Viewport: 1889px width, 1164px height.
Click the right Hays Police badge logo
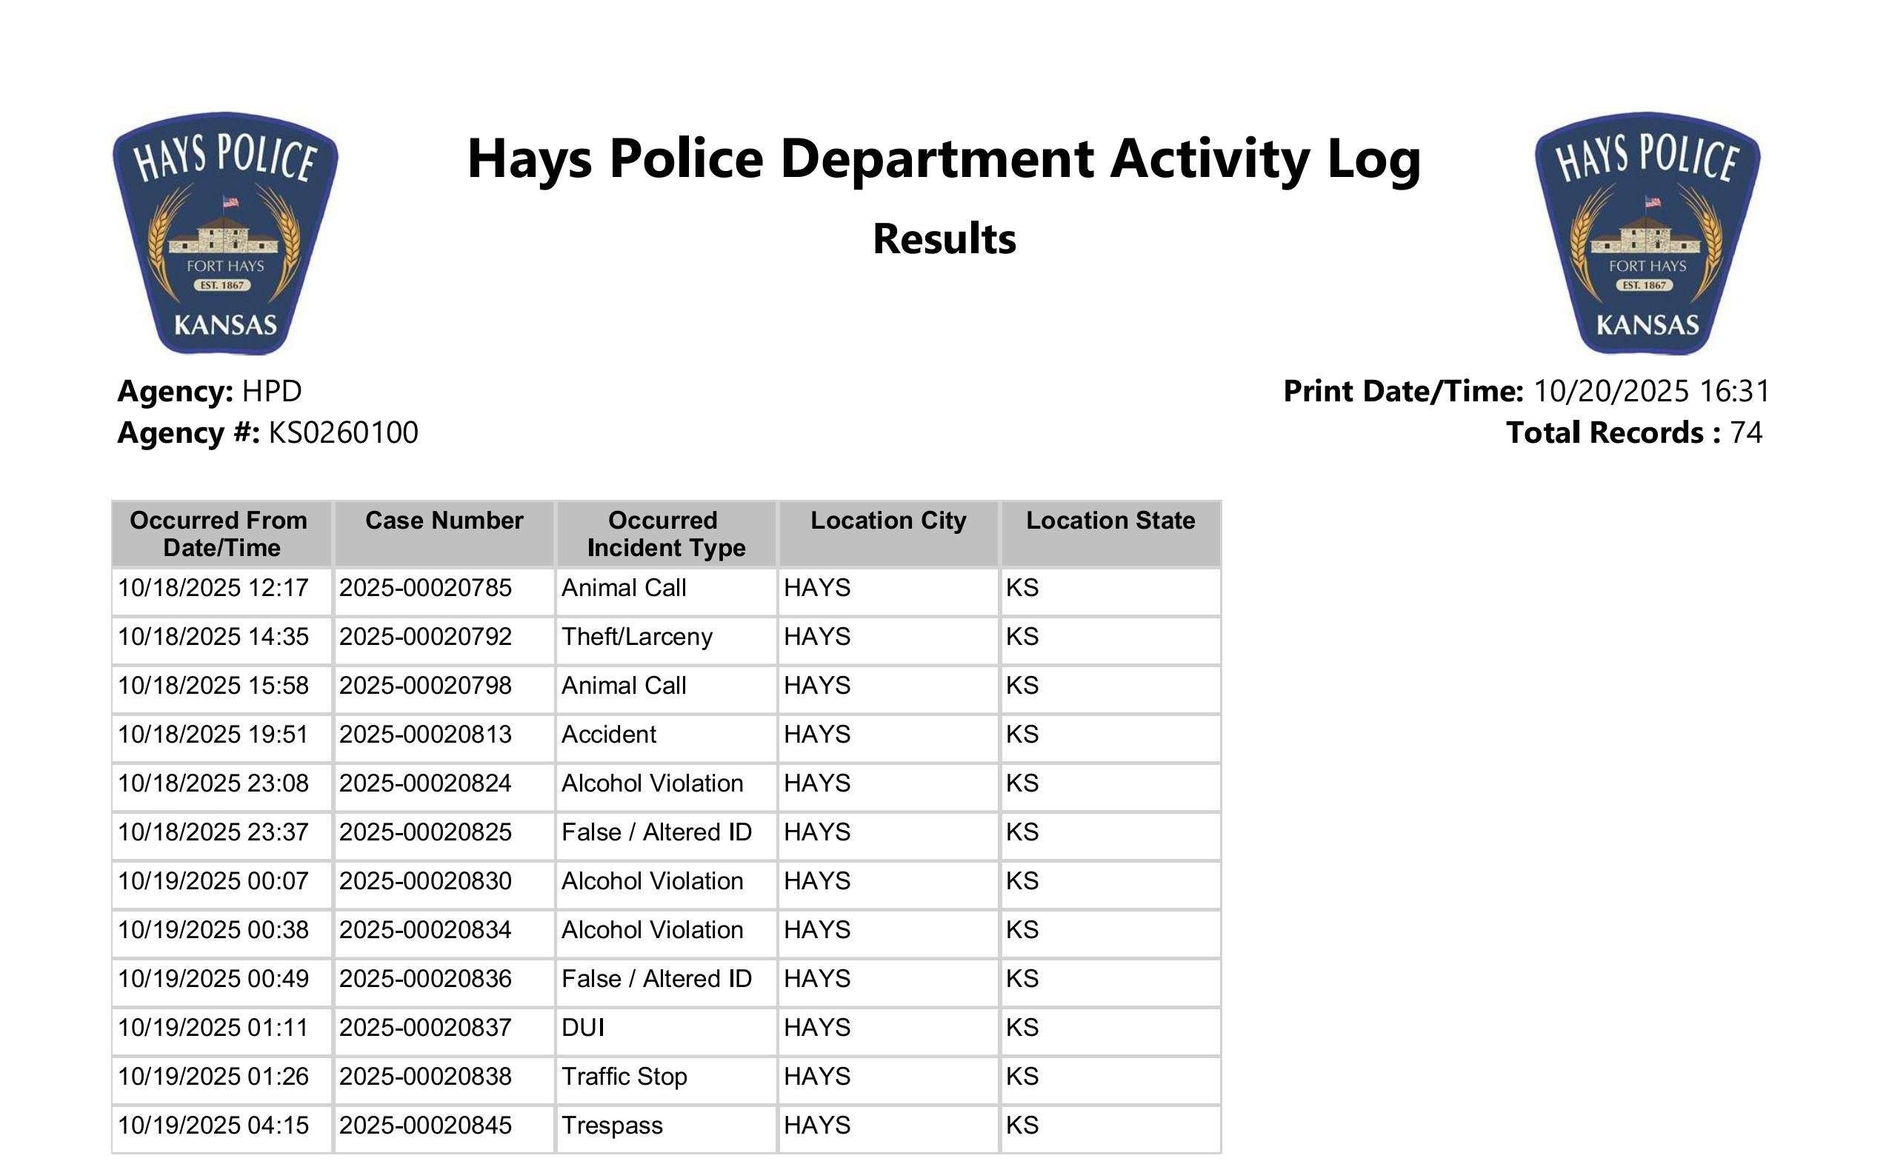point(1647,233)
